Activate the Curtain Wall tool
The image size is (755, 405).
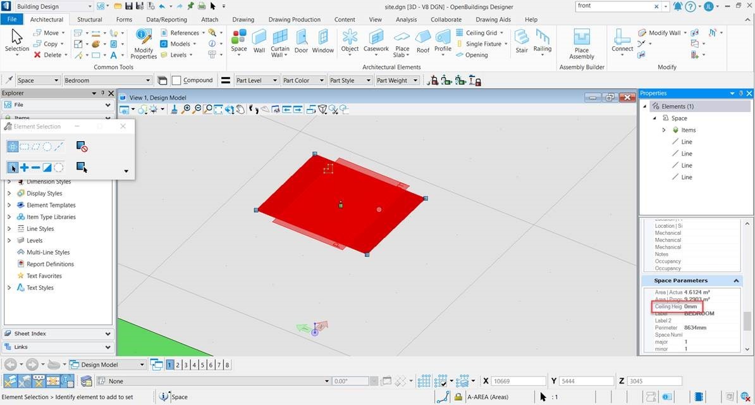279,42
